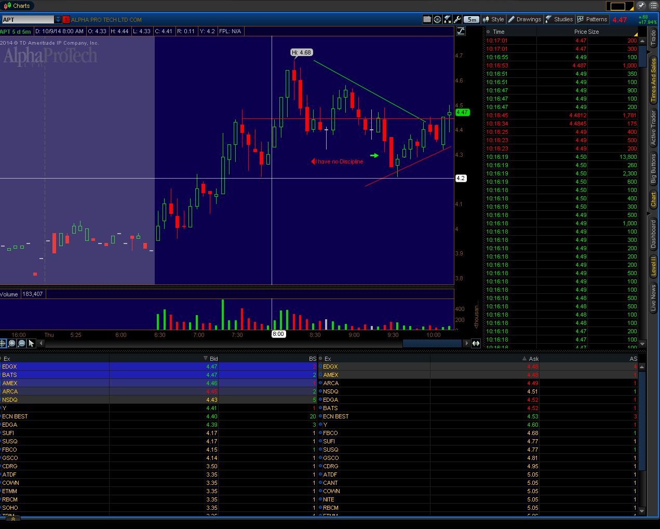Click the pin icon in title bar
This screenshot has height=529, width=660.
click(x=641, y=6)
